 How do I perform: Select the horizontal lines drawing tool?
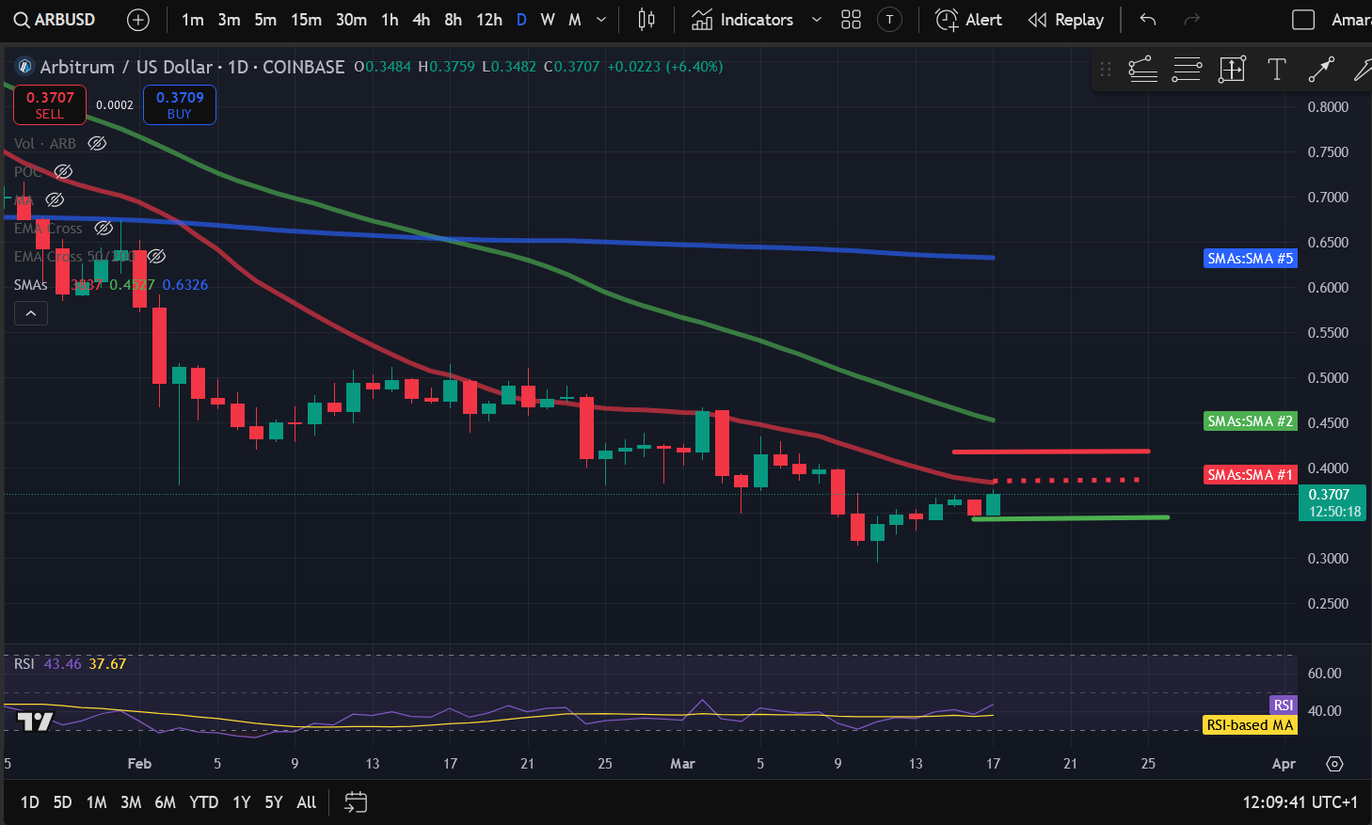(x=1187, y=69)
